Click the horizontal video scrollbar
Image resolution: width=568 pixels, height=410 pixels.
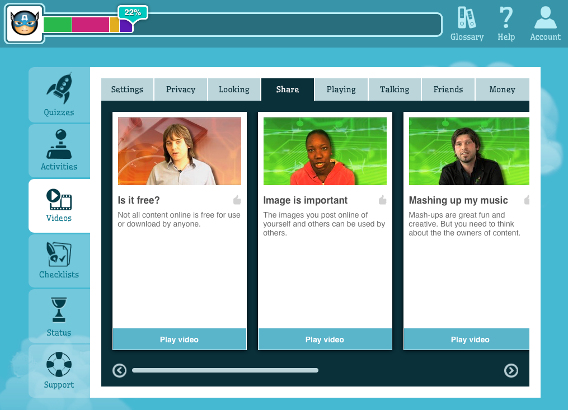click(226, 370)
